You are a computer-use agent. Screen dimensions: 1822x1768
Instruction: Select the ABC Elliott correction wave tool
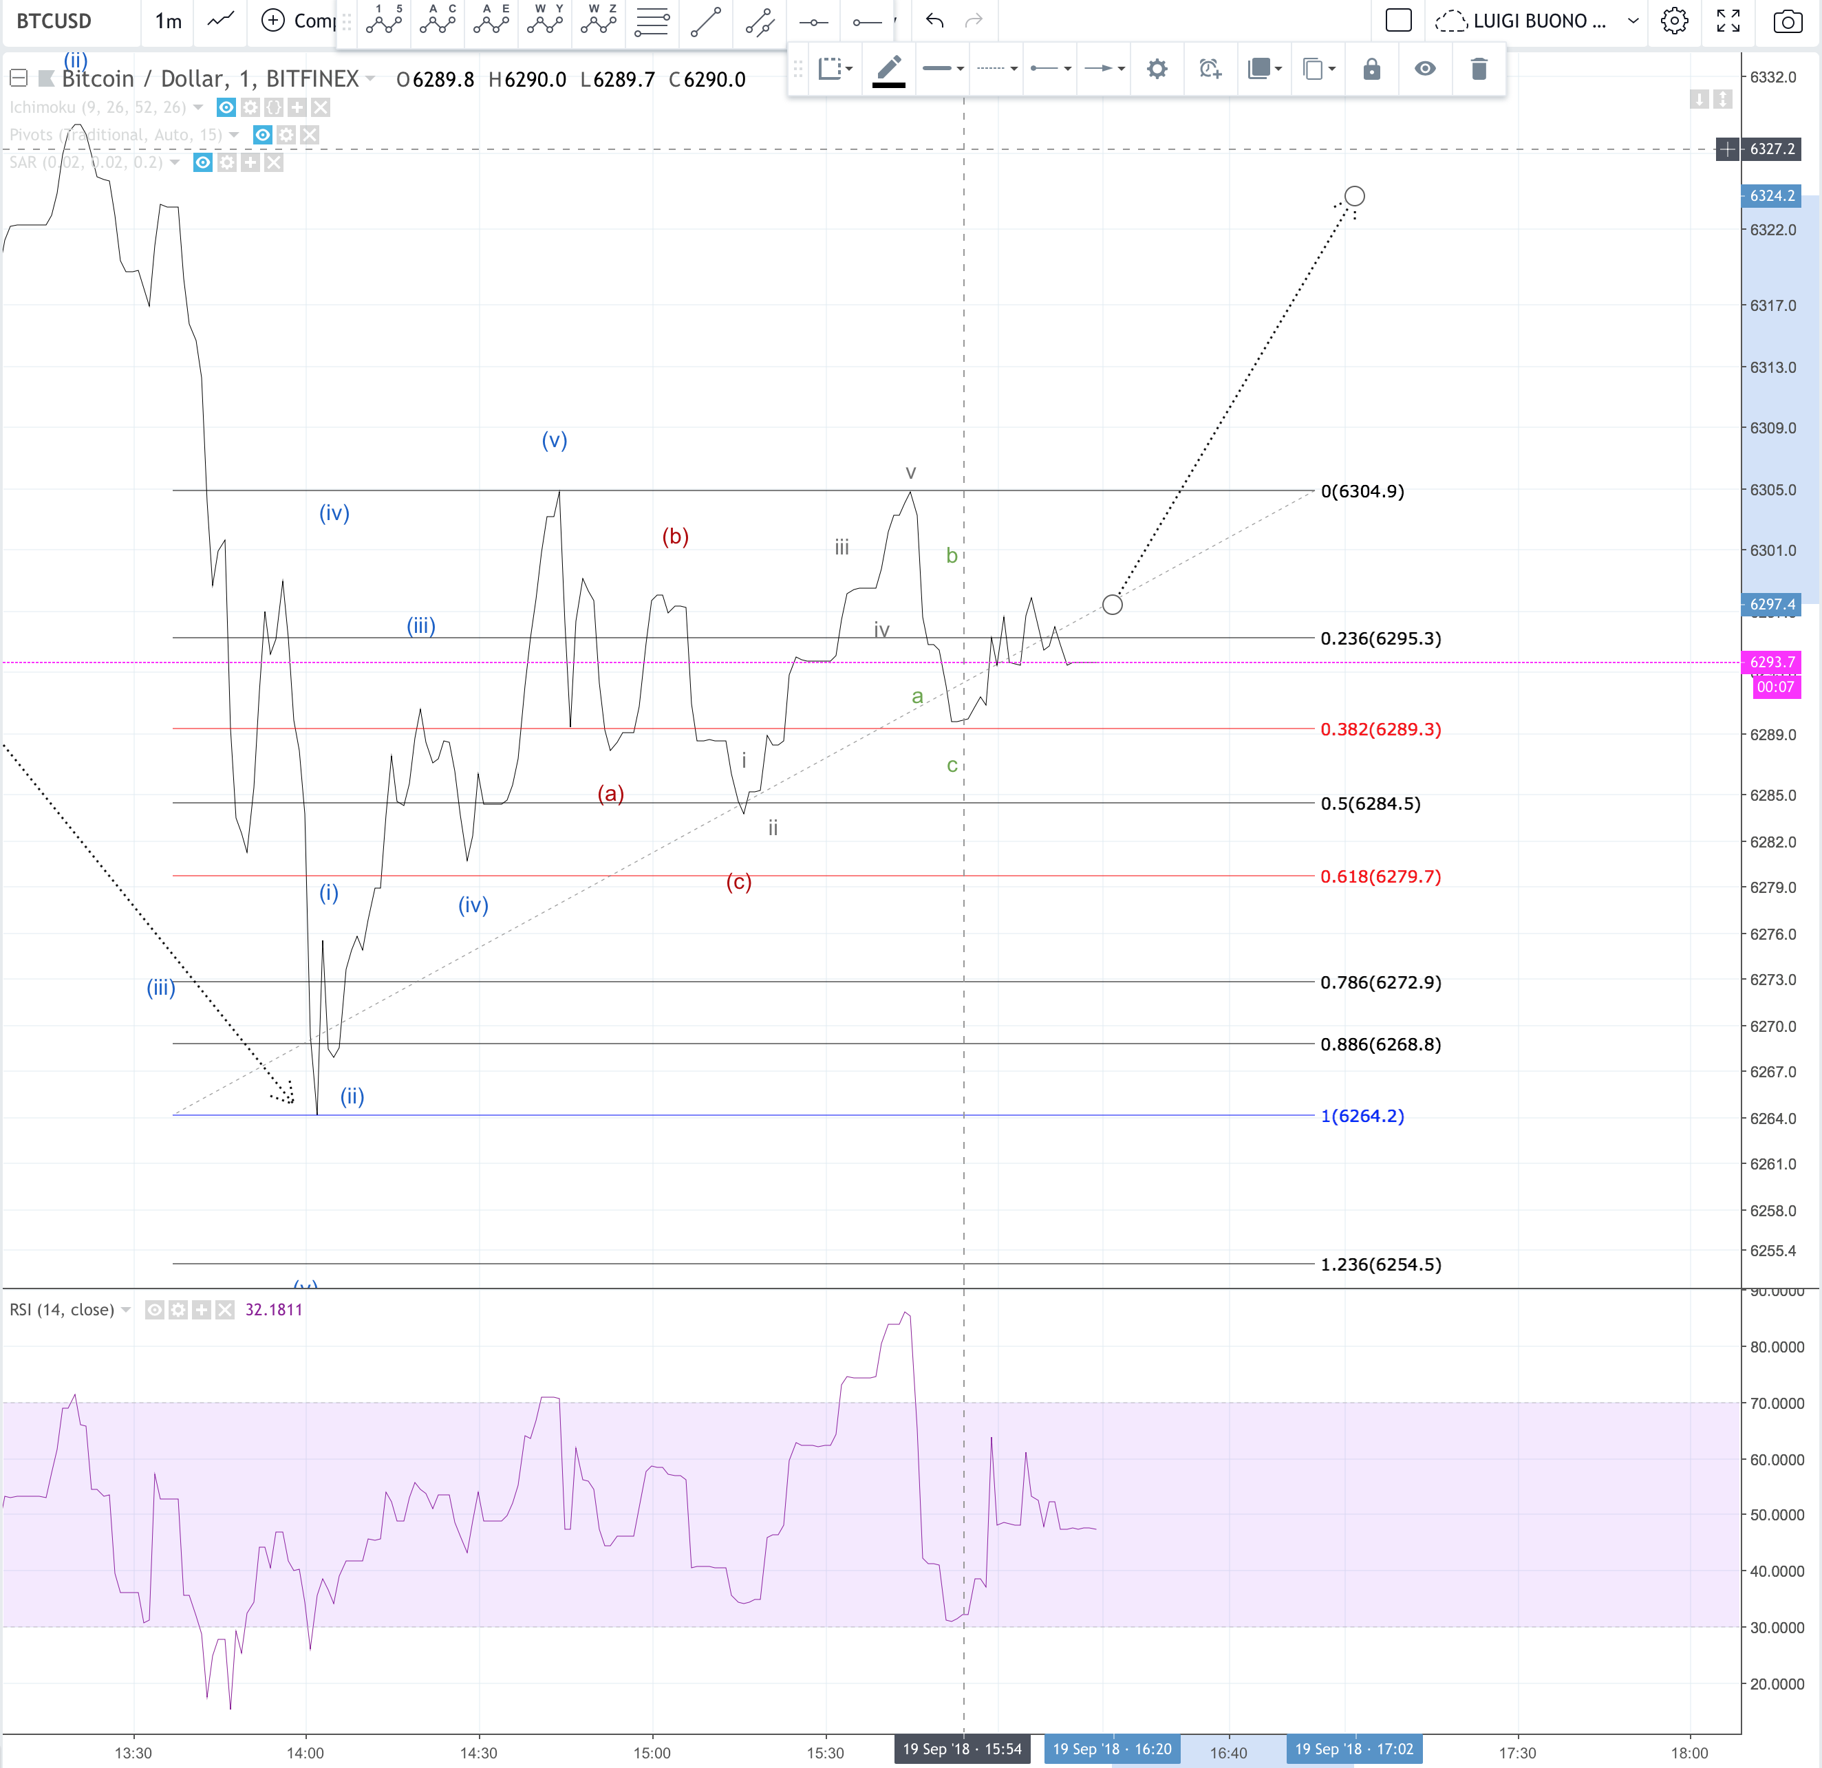pyautogui.click(x=437, y=19)
